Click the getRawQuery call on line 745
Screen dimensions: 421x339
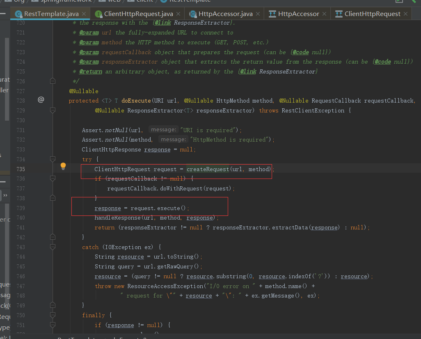click(175, 266)
